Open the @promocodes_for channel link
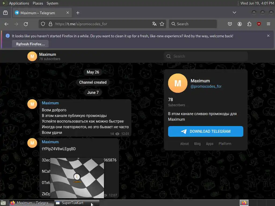Viewport: 275px width, 206px height. (206, 86)
